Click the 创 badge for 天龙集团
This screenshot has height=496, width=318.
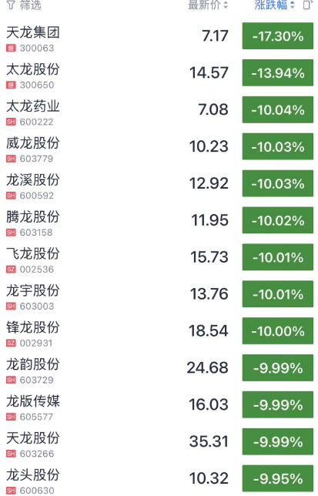(11, 48)
